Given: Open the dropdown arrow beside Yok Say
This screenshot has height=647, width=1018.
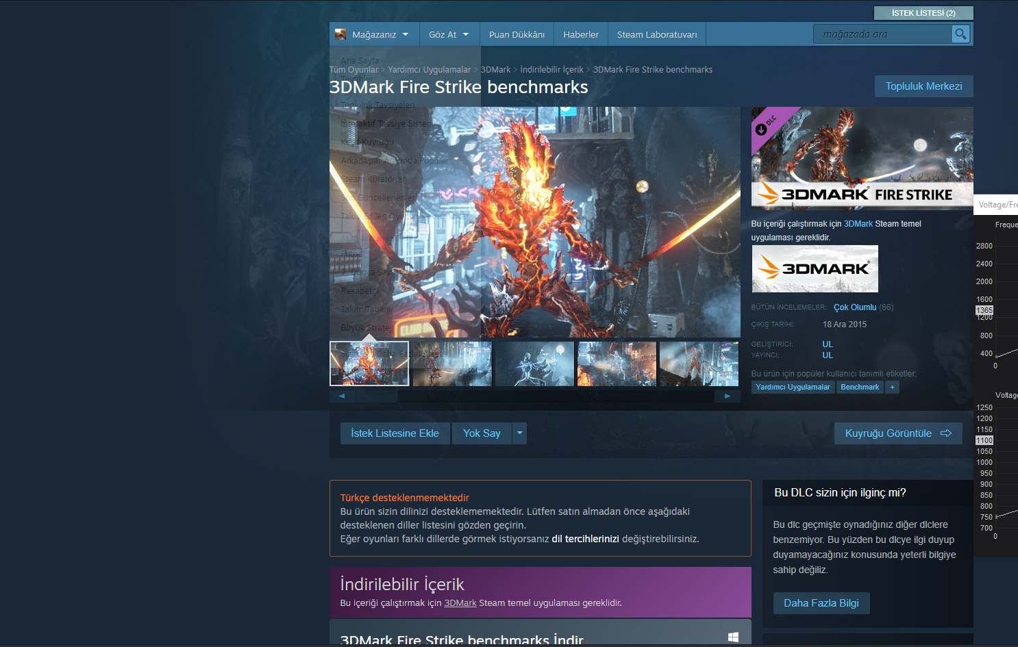Looking at the screenshot, I should (x=520, y=433).
